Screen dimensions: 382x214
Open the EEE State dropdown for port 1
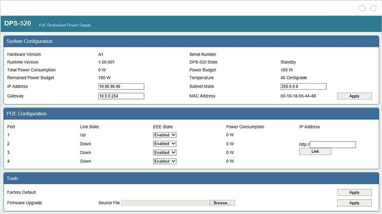pyautogui.click(x=164, y=135)
